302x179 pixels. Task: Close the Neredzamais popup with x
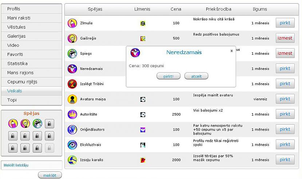click(x=232, y=51)
